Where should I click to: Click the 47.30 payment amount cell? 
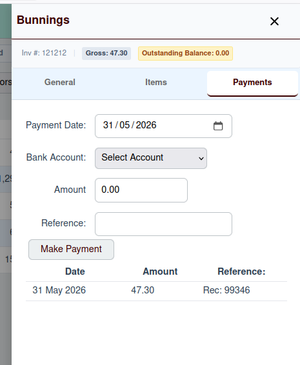(143, 290)
